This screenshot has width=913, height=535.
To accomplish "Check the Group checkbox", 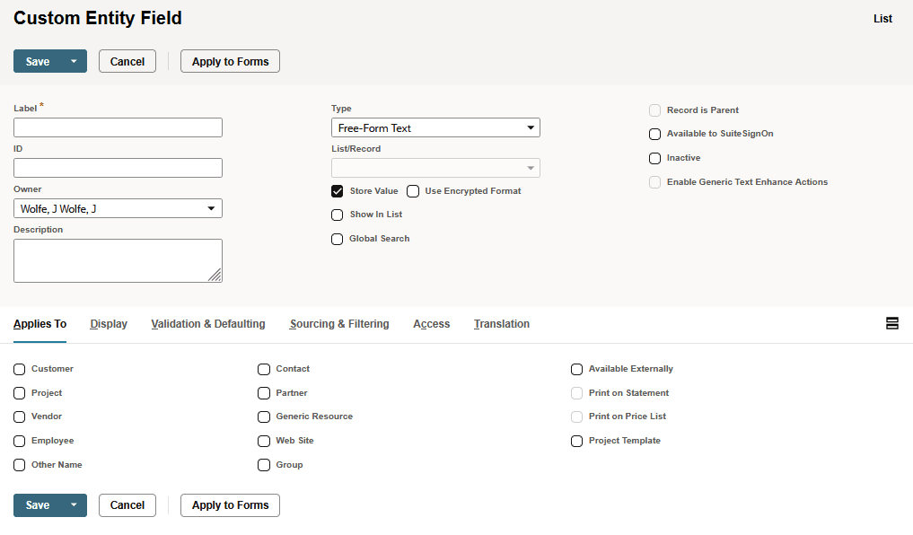I will pyautogui.click(x=264, y=465).
